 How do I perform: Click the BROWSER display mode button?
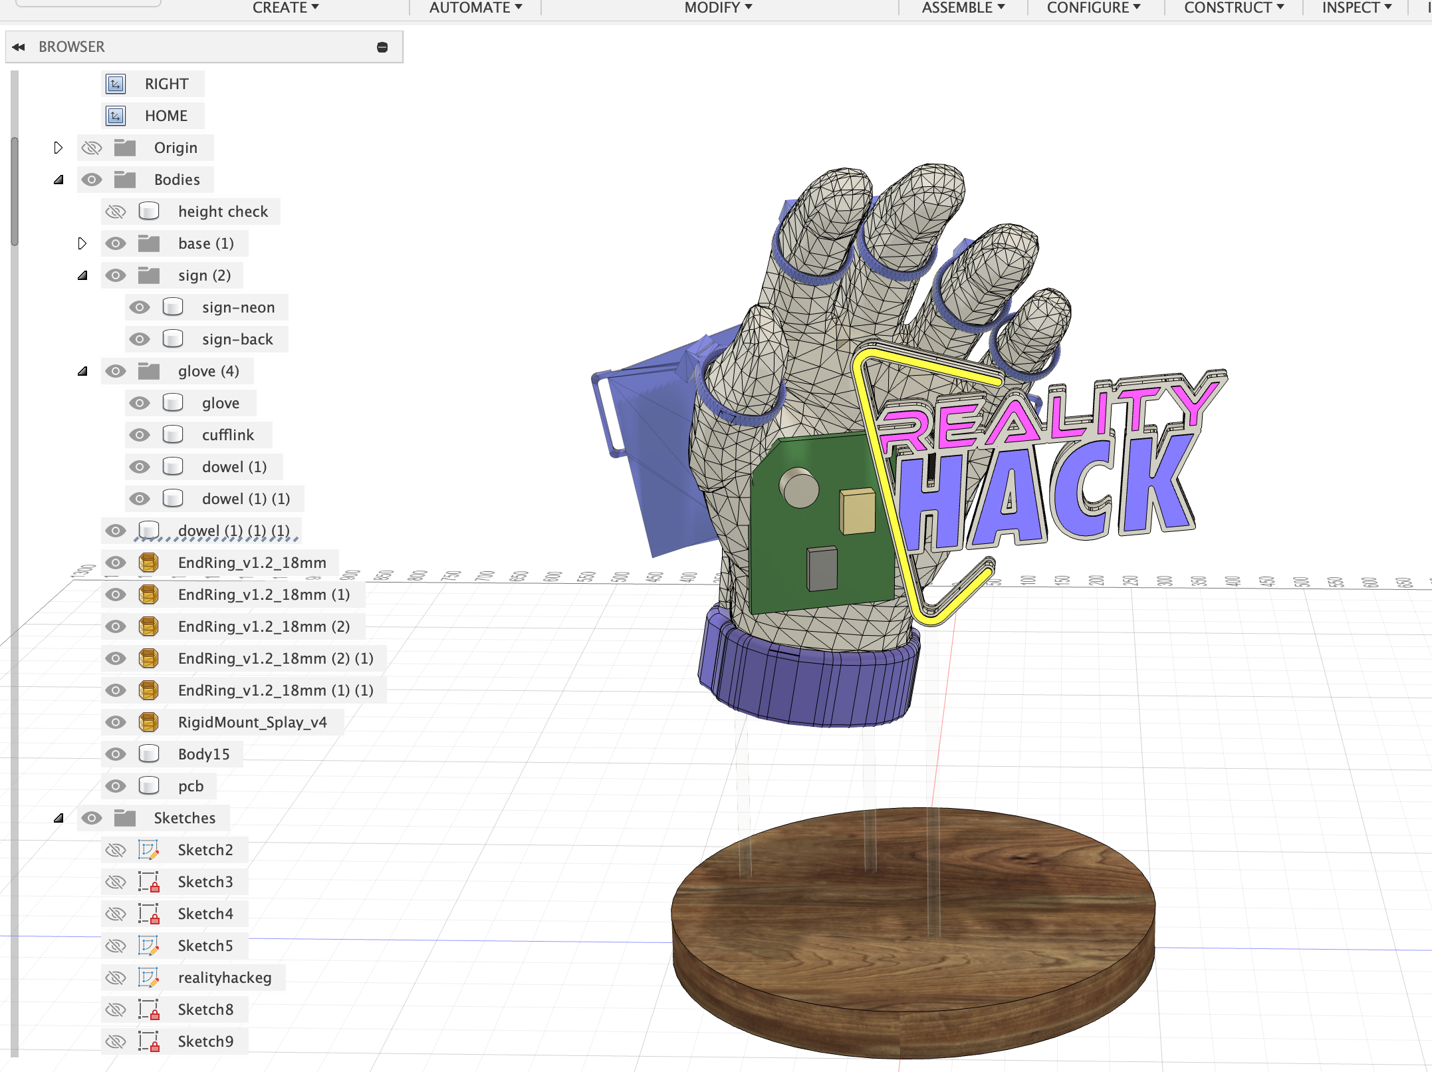point(382,46)
